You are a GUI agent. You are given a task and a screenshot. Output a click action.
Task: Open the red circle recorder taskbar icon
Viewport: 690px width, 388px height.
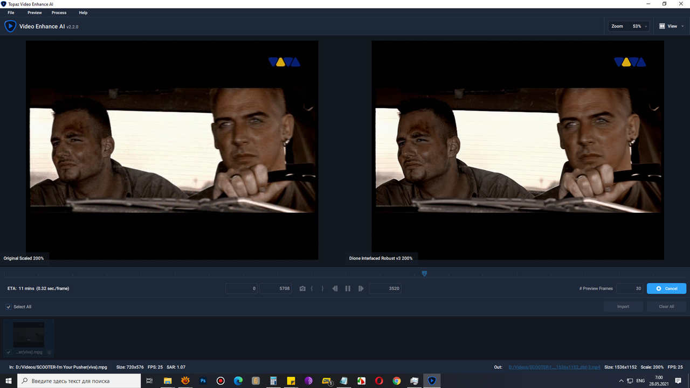(220, 380)
